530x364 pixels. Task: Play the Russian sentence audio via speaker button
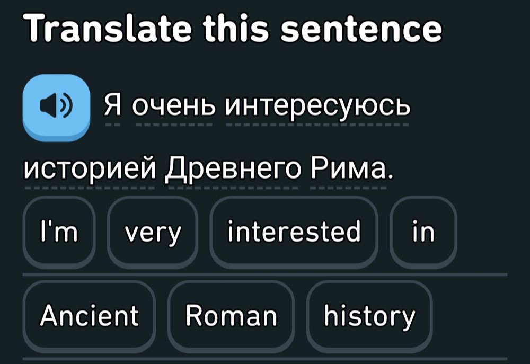pyautogui.click(x=57, y=107)
